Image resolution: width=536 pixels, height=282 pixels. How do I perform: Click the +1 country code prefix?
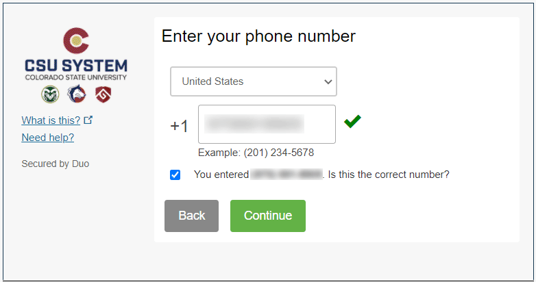pyautogui.click(x=179, y=126)
